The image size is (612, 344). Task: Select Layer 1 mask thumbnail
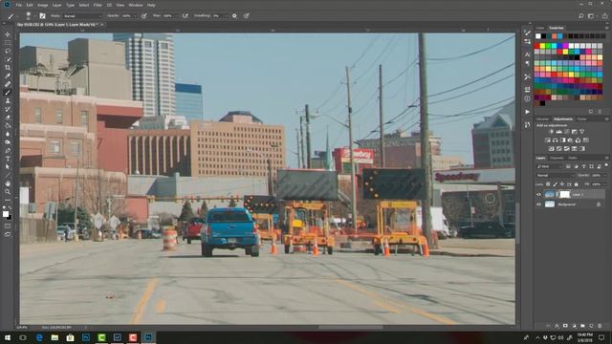tap(565, 194)
